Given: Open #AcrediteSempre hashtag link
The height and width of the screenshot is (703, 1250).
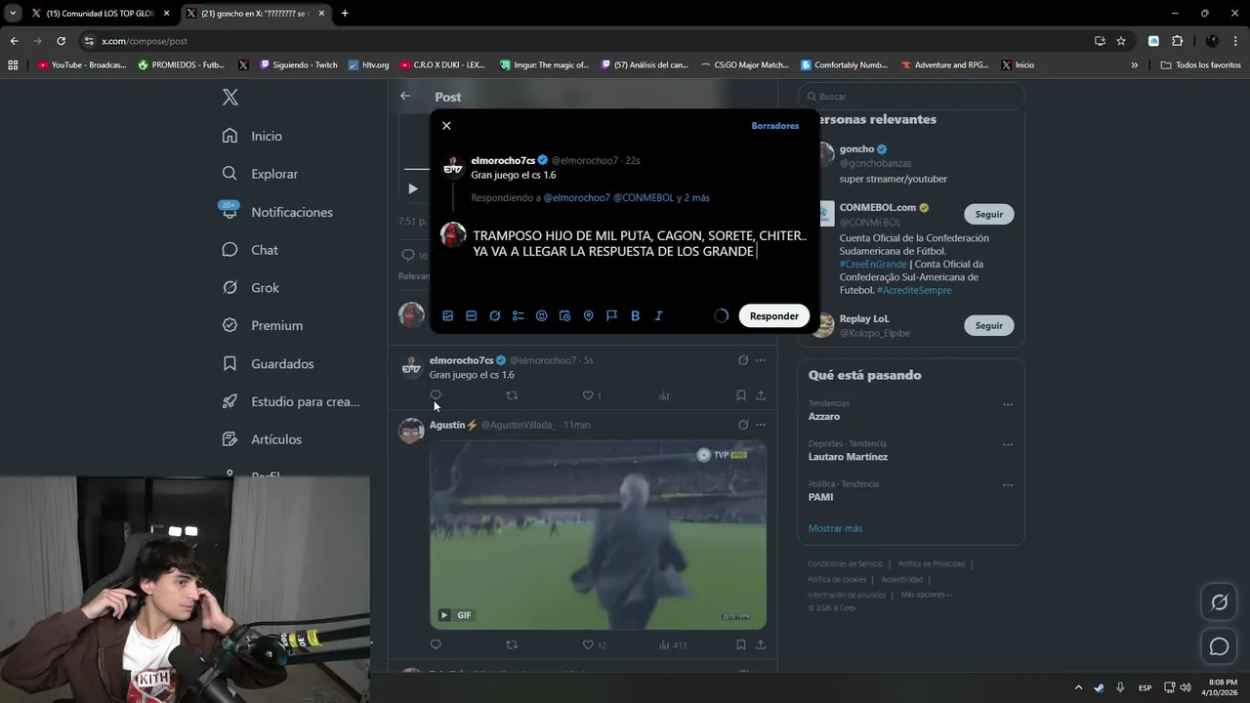Looking at the screenshot, I should (x=914, y=290).
